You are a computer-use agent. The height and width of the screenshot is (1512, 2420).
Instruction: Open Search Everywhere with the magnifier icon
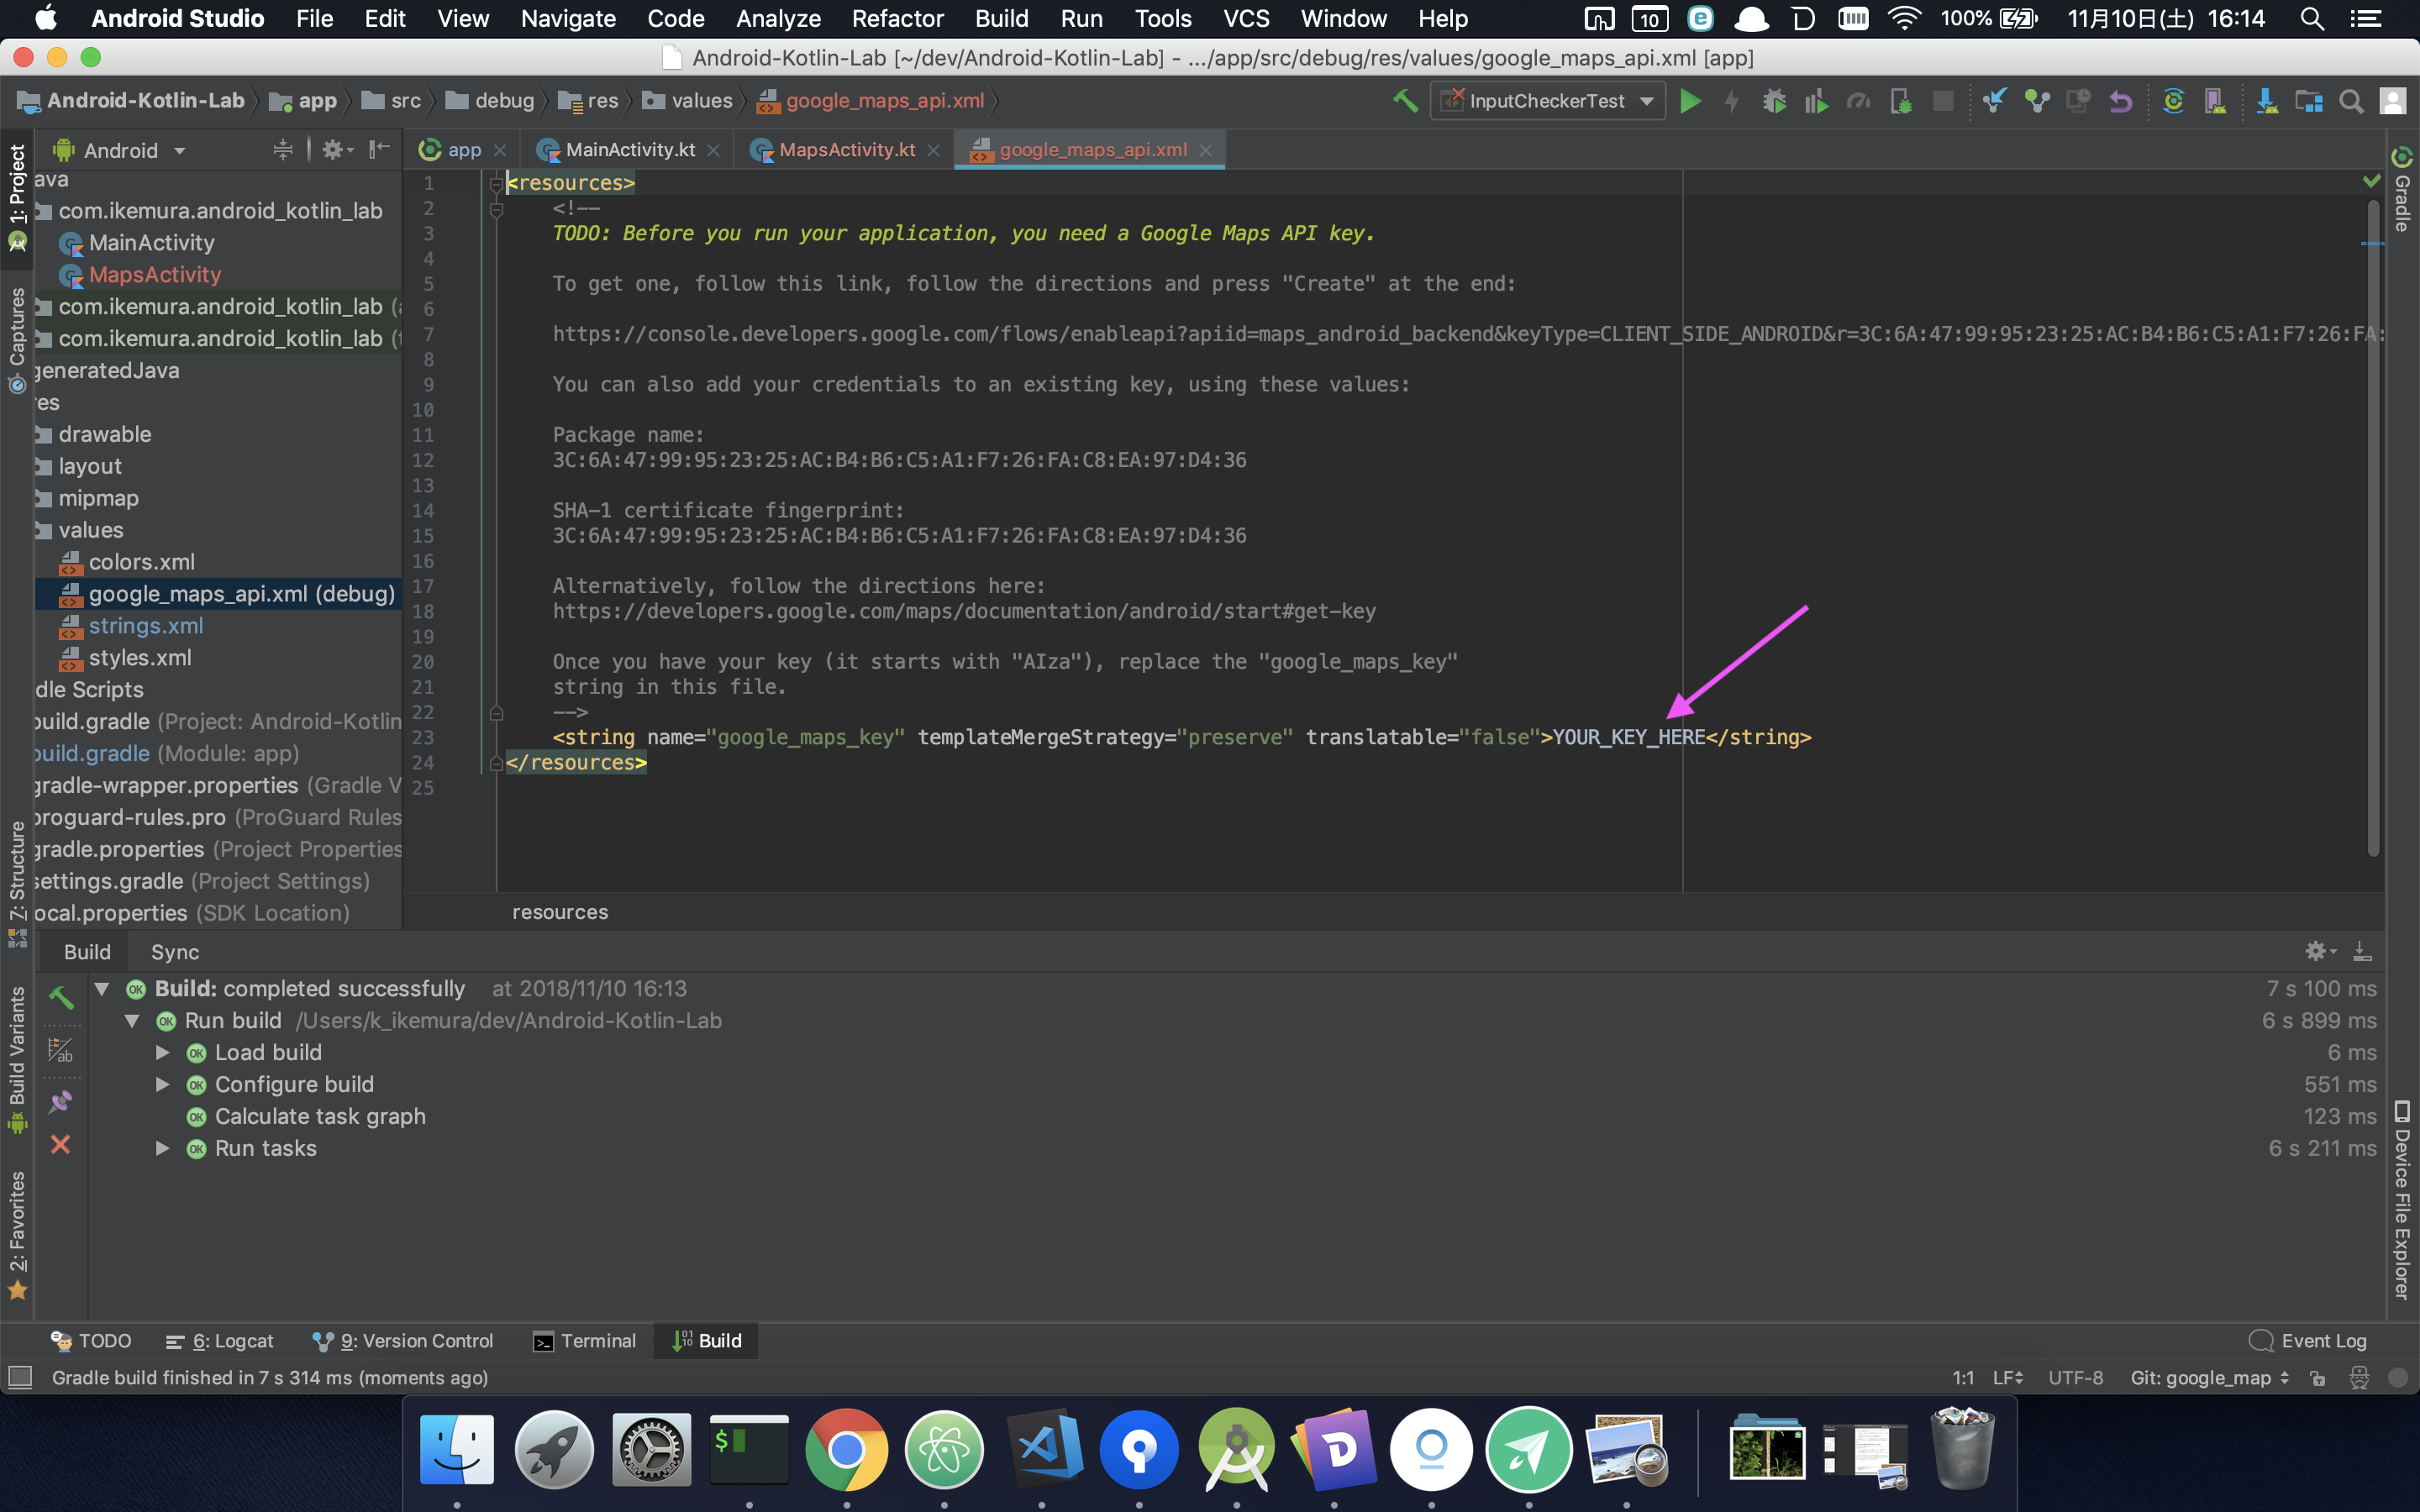2351,100
